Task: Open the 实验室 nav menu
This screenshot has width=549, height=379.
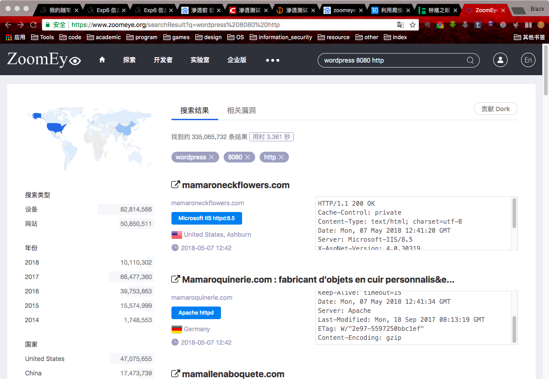Action: (200, 60)
